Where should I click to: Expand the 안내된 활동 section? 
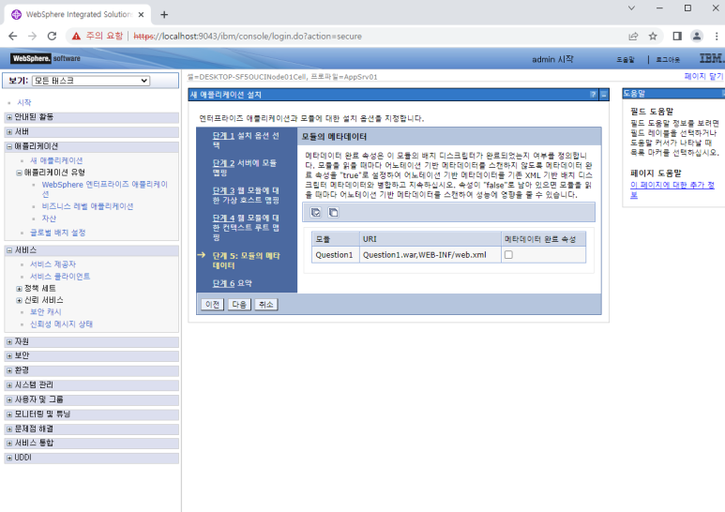pos(9,117)
